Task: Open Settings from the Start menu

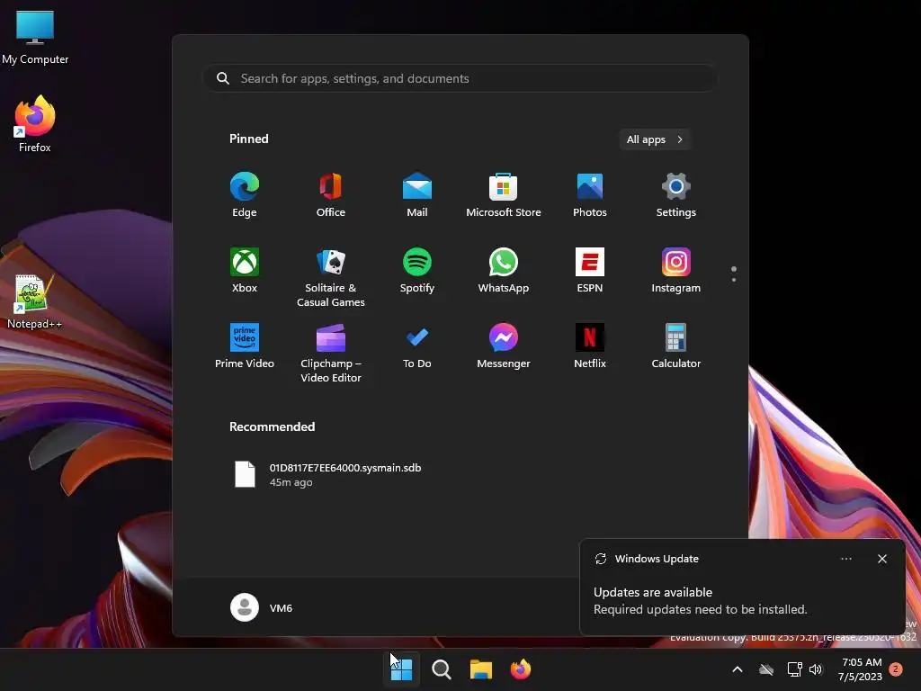Action: pos(676,195)
